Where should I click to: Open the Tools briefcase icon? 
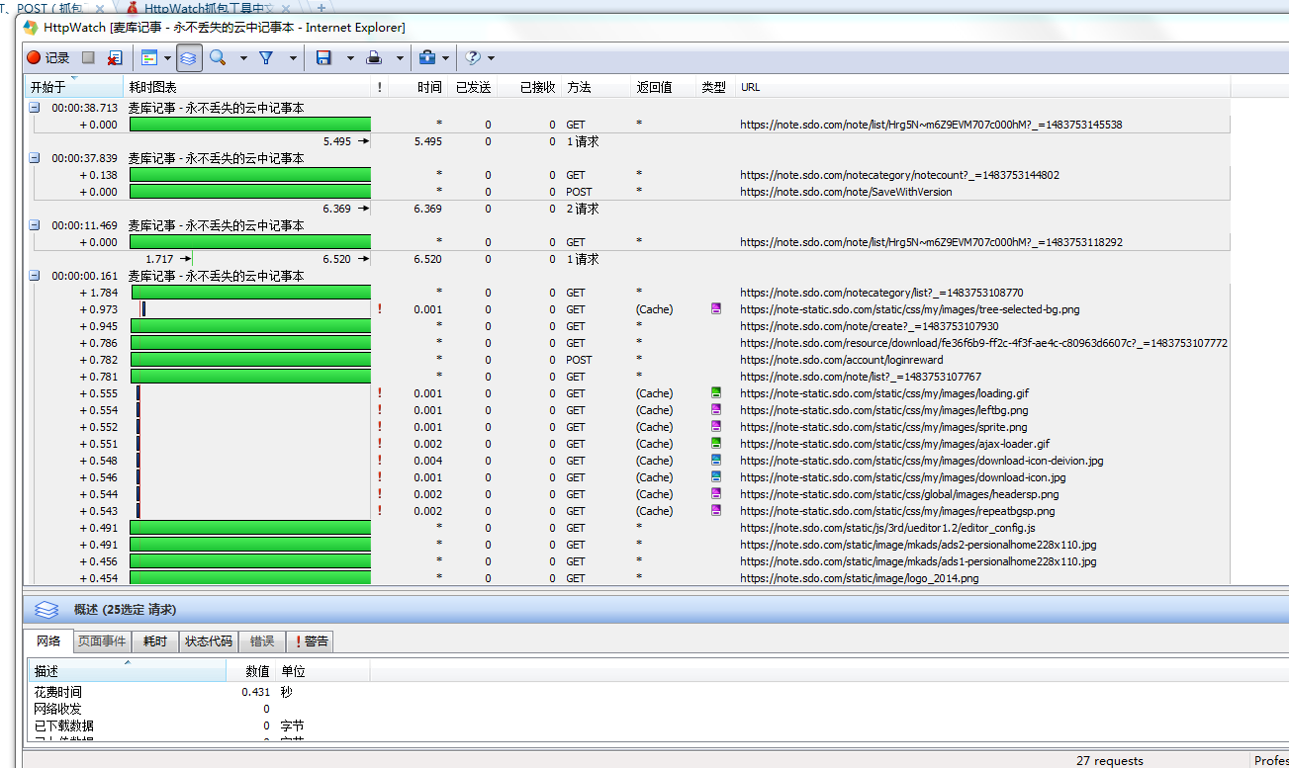coord(426,58)
